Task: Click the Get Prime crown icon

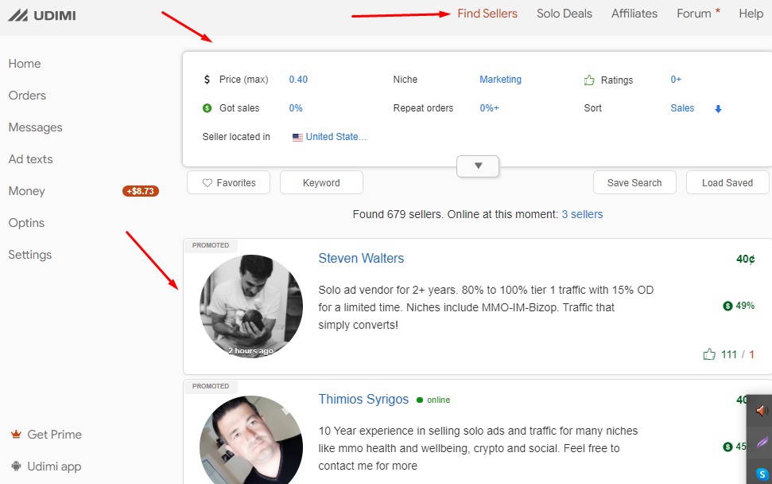Action: [16, 434]
